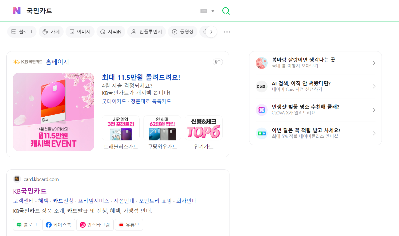
Task: Open the 신용&체크 TOP6 thumbnail
Action: click(204, 128)
